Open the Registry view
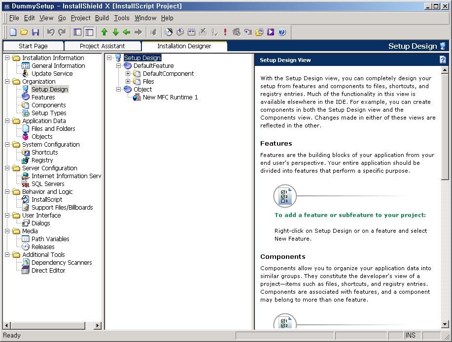The width and height of the screenshot is (452, 342). click(42, 160)
